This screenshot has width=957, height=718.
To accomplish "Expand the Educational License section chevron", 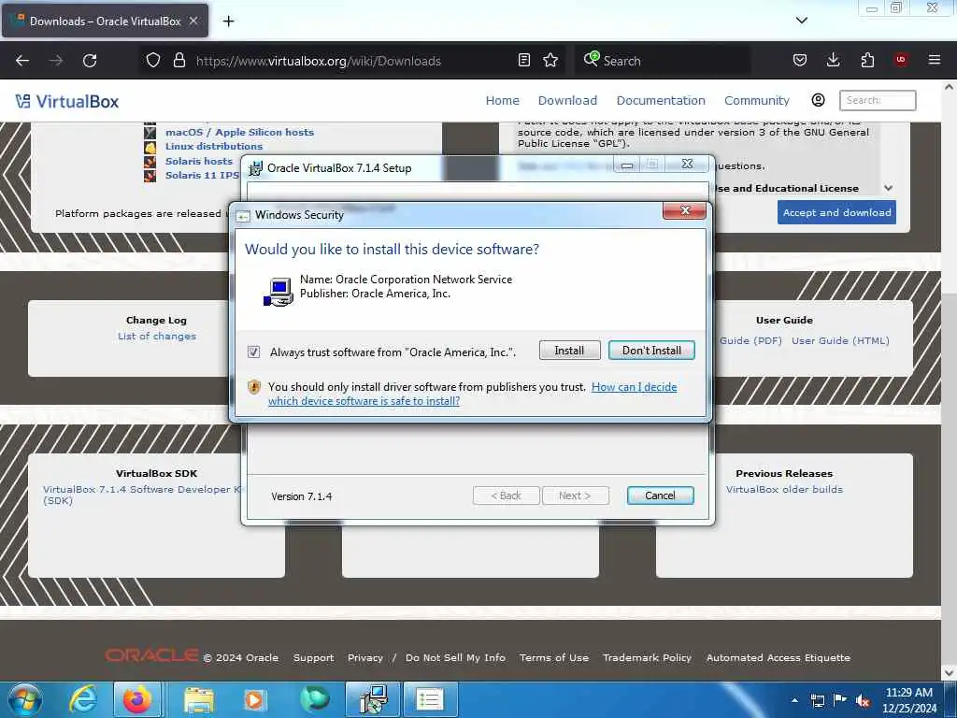I will tap(889, 188).
